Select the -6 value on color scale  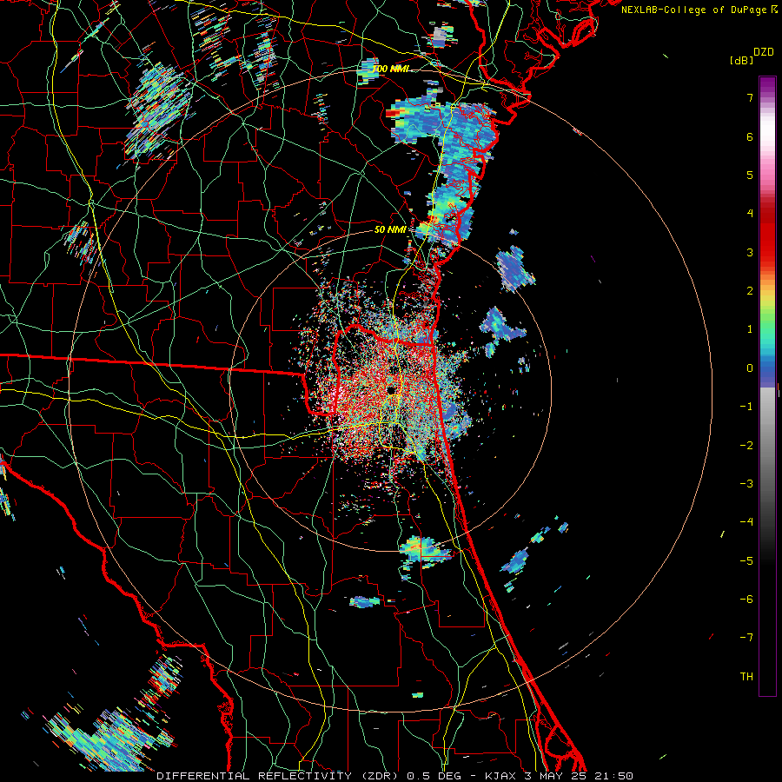point(746,600)
